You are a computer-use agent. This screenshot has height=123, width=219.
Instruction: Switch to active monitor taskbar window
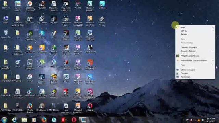coord(83,120)
